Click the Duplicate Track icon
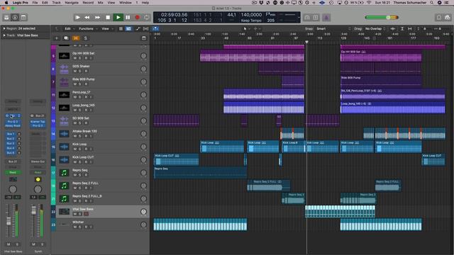 tap(66, 38)
